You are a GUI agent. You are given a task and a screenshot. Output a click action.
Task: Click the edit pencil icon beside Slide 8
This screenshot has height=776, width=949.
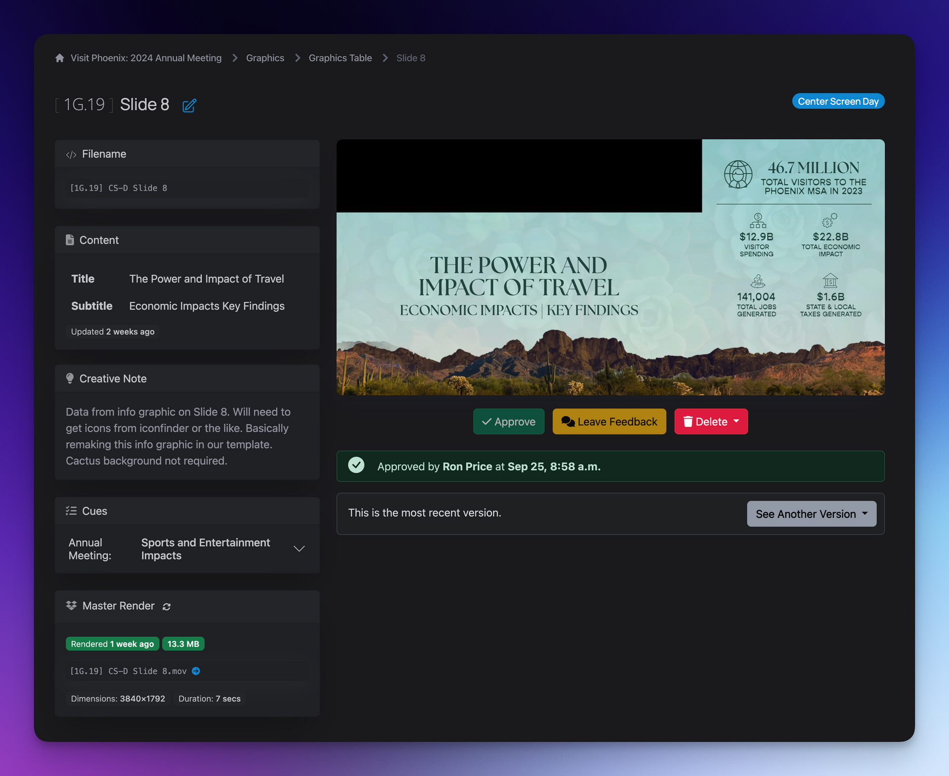(189, 105)
